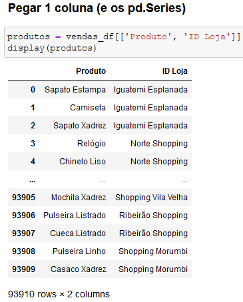The height and width of the screenshot is (302, 243).
Task: Click the Sapato Xadrez cell
Action: coord(79,126)
